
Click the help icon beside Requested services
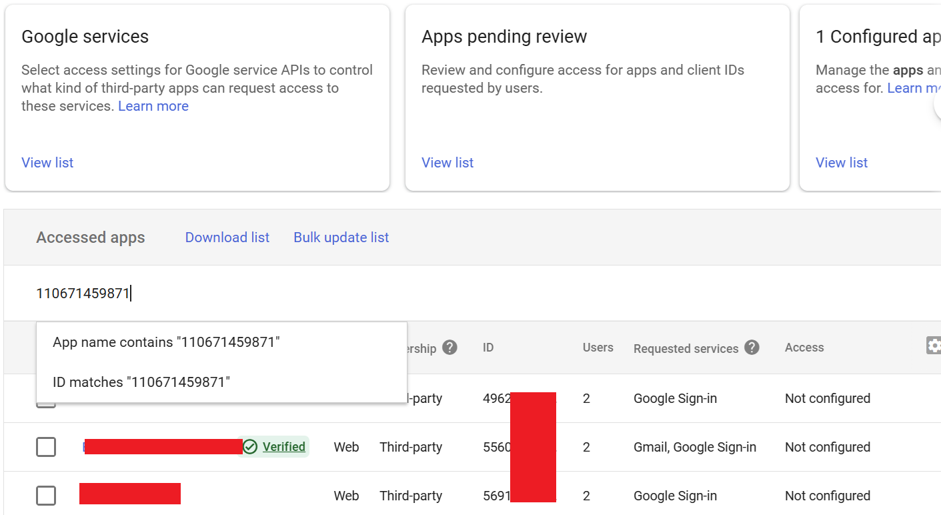coord(751,348)
